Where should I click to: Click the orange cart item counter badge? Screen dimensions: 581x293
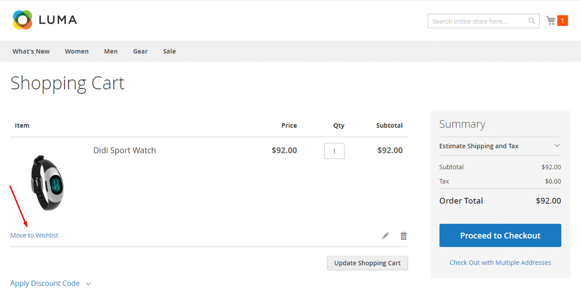(x=563, y=21)
